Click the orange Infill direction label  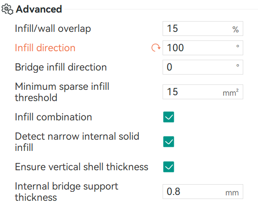click(45, 48)
